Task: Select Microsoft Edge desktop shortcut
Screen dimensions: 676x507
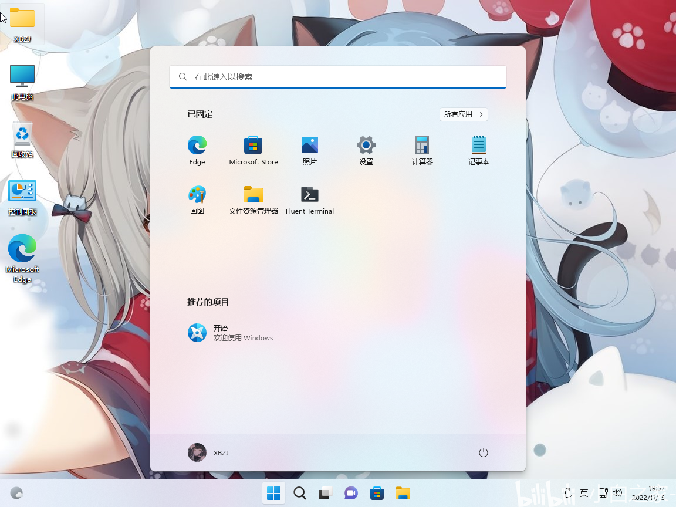Action: pyautogui.click(x=22, y=259)
